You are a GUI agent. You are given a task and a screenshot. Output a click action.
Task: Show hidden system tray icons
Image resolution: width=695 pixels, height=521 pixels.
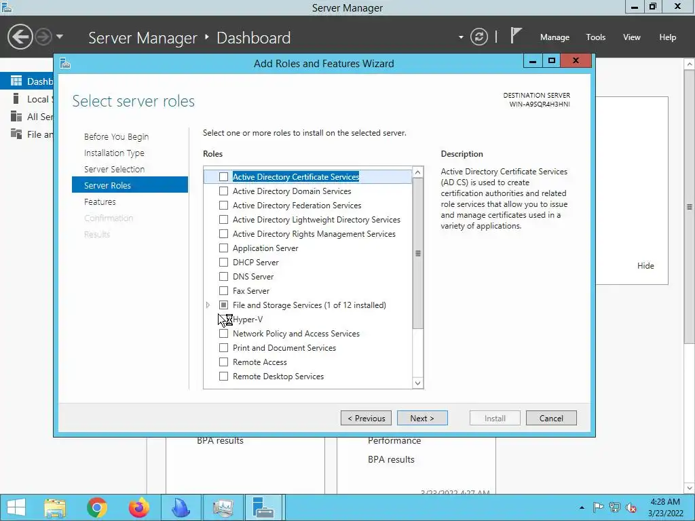(582, 507)
